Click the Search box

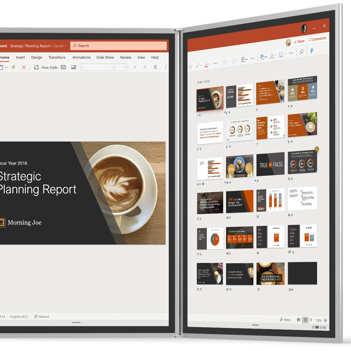118,46
